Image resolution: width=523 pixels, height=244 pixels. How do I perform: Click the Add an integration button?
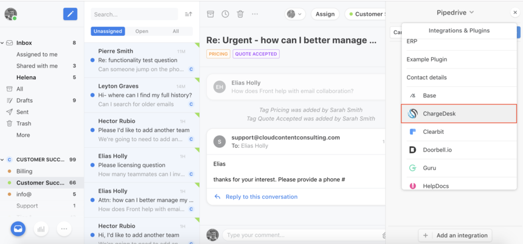click(455, 235)
